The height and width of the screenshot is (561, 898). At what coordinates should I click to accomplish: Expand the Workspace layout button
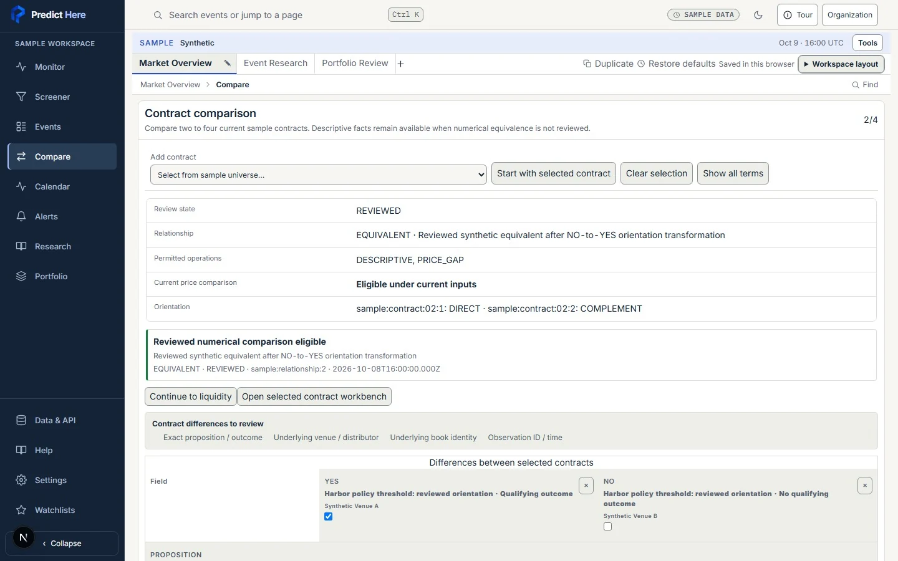pos(841,64)
